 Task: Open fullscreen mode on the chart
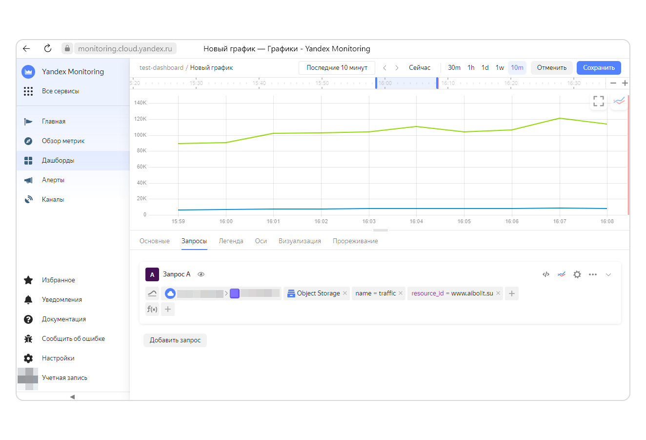(599, 101)
